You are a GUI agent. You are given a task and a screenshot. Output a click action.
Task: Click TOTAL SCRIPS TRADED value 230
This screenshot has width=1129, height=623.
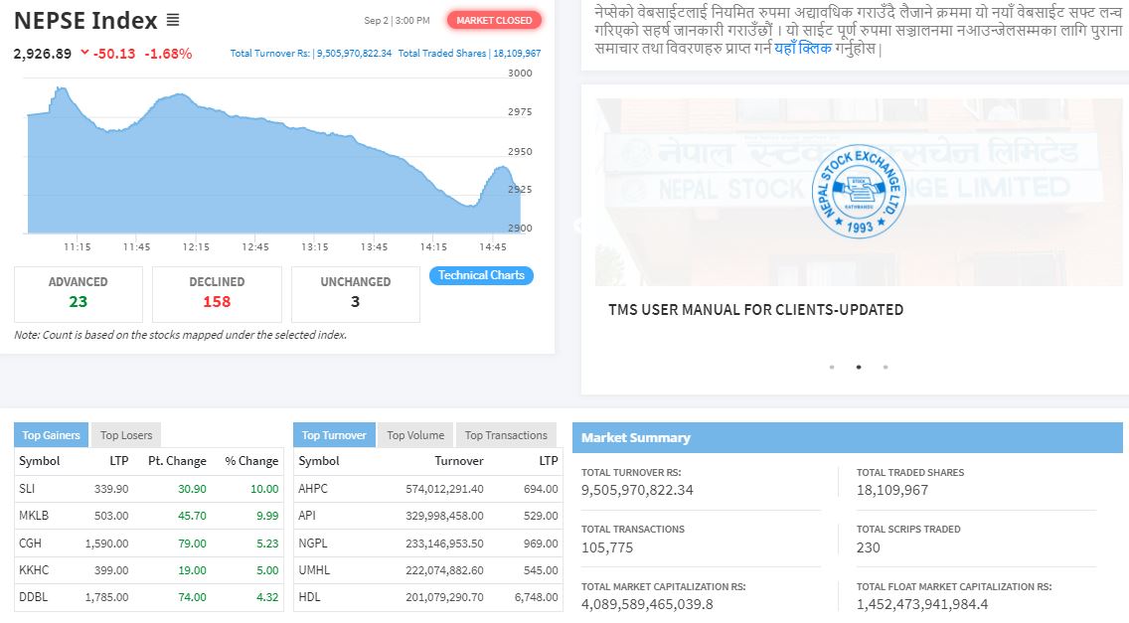point(869,547)
